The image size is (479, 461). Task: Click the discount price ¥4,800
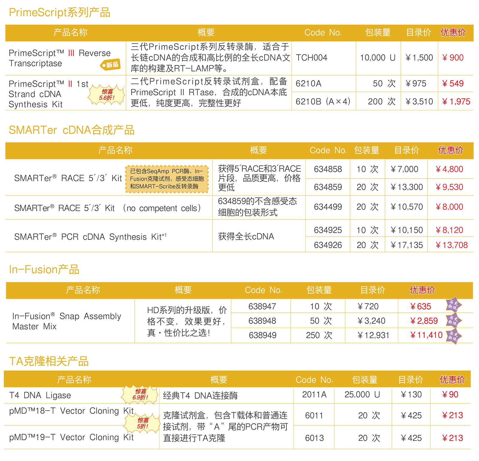coord(449,169)
